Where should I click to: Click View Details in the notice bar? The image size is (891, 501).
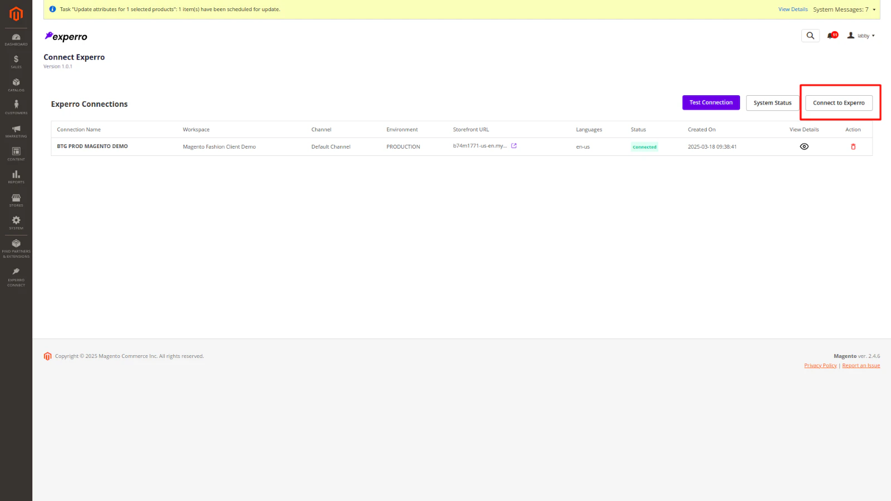pos(793,9)
